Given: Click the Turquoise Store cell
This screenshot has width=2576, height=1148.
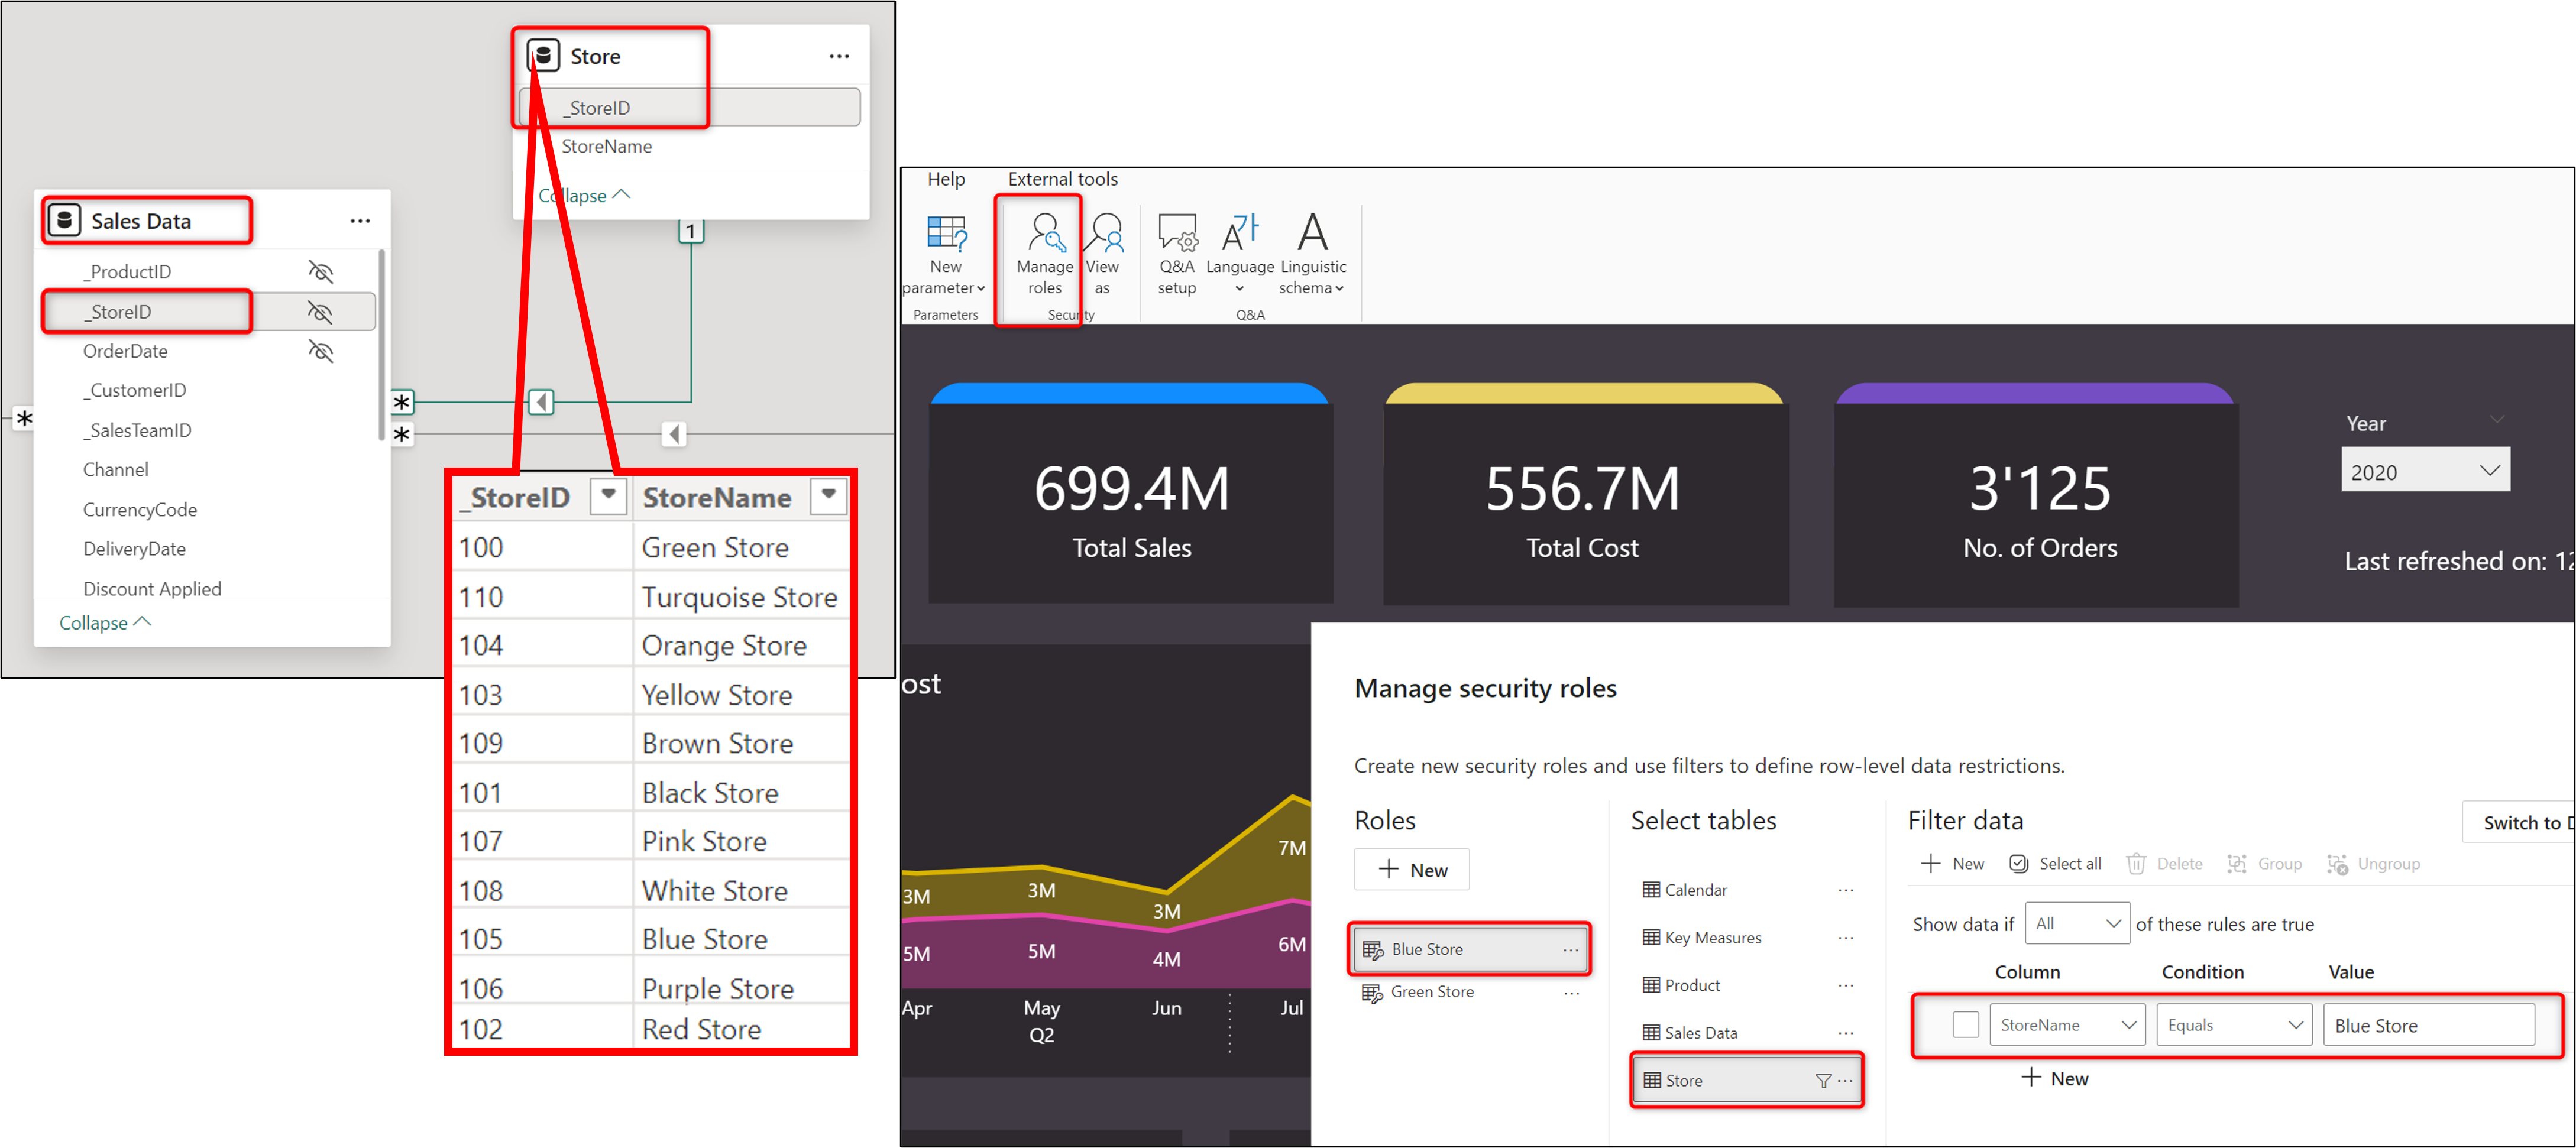Looking at the screenshot, I should tap(740, 597).
